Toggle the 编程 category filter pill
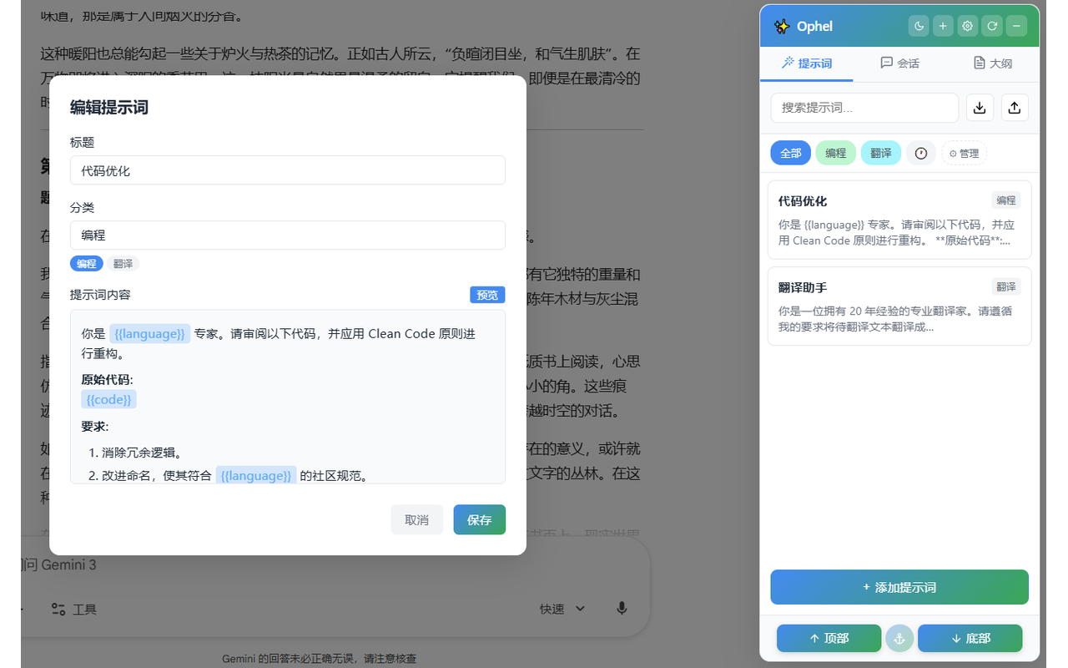 [x=835, y=153]
